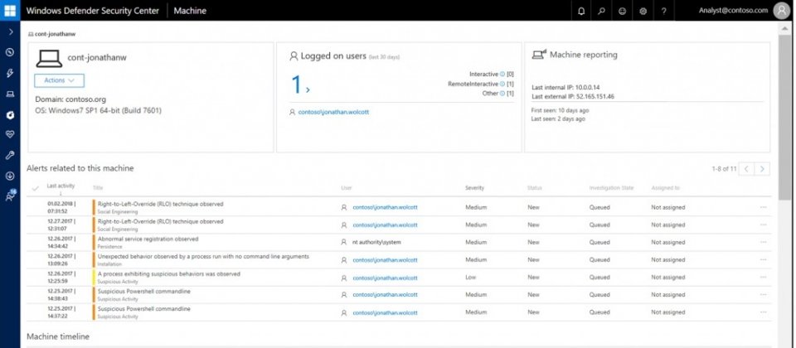Sort alerts by User column header
The width and height of the screenshot is (796, 348).
347,188
